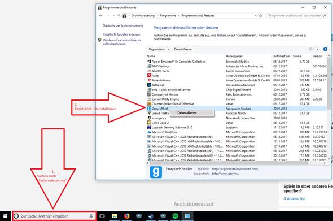Open Windows-Features aktivieren oder deaktivieren

tap(122, 42)
